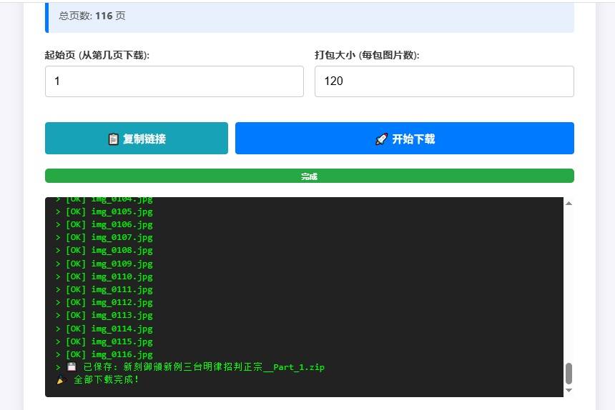Click the log scrollbar up arrow
Screen dimensions: 615x410
point(569,204)
